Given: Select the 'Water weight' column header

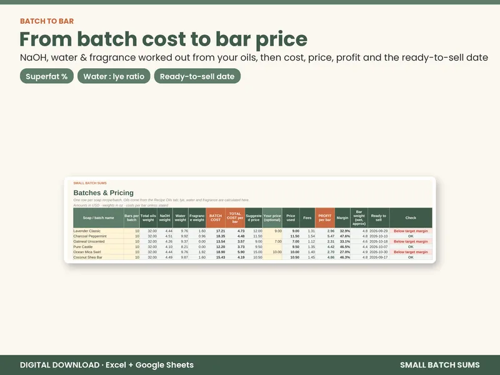Looking at the screenshot, I should pos(181,217).
